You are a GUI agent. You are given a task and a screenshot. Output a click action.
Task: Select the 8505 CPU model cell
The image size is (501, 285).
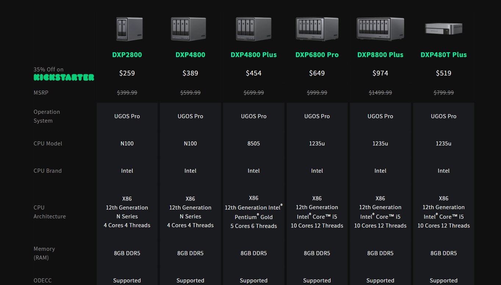(254, 144)
